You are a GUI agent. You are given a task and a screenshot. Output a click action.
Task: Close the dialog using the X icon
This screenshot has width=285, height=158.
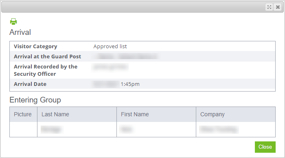[x=278, y=7]
